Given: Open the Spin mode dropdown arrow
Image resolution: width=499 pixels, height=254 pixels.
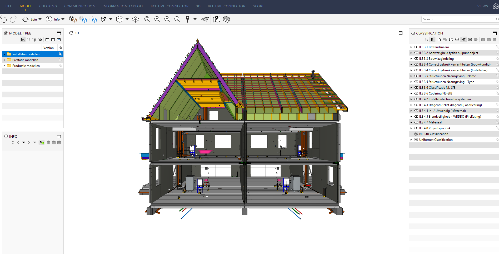Looking at the screenshot, I should [x=40, y=19].
